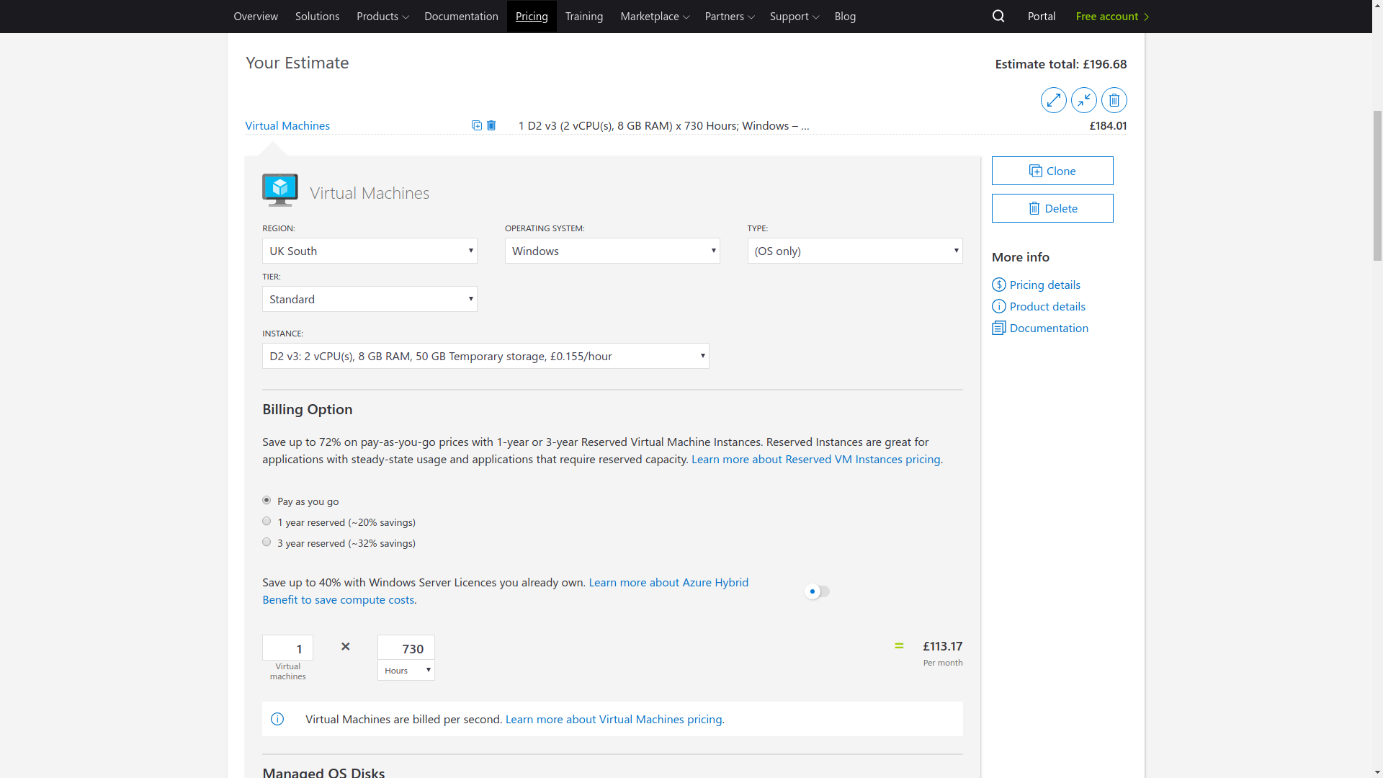Click the Estimate total £196.68 text

pyautogui.click(x=1060, y=64)
